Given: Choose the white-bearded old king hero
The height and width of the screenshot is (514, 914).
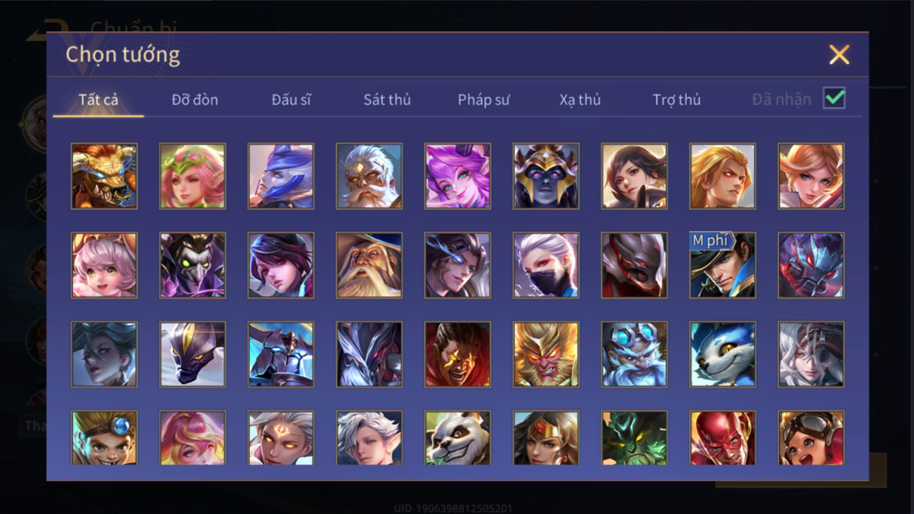Looking at the screenshot, I should 369,176.
